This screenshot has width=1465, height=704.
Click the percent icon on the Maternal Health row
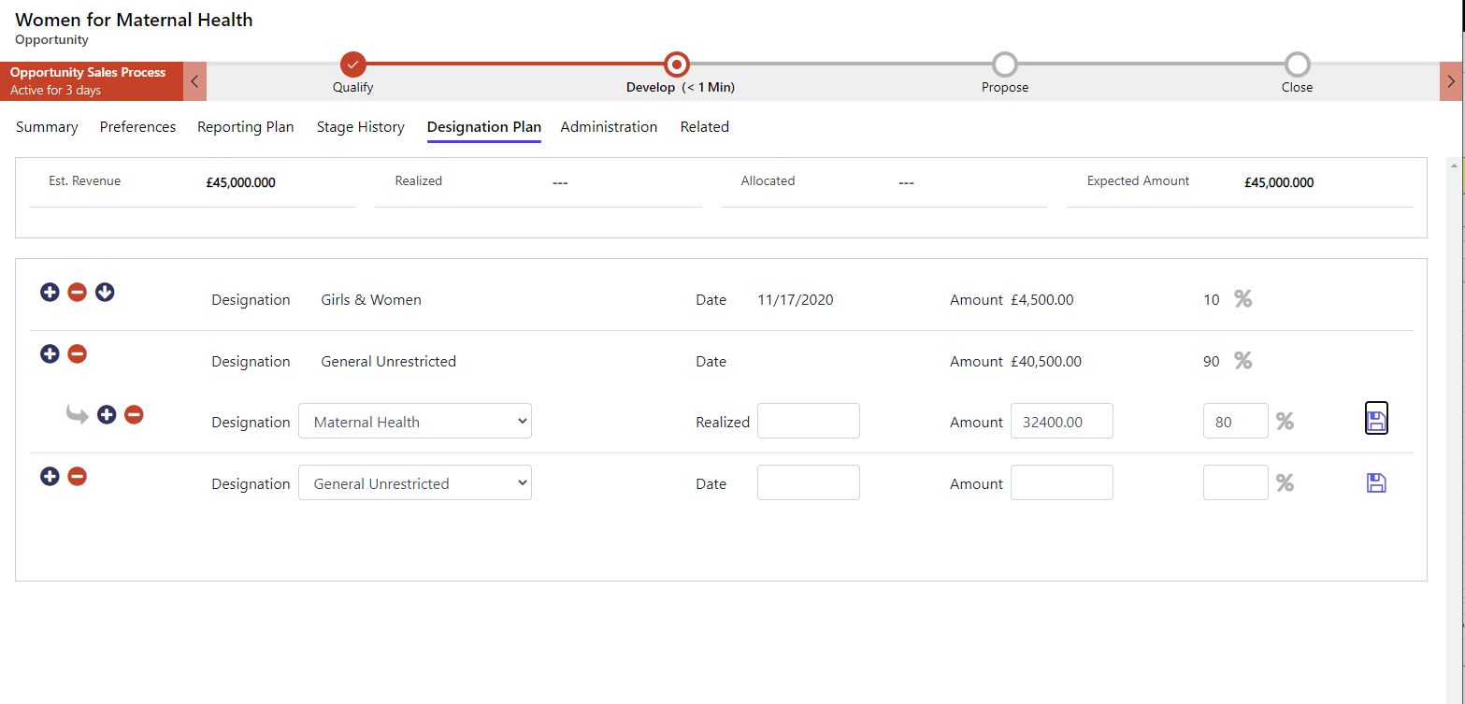(x=1285, y=422)
